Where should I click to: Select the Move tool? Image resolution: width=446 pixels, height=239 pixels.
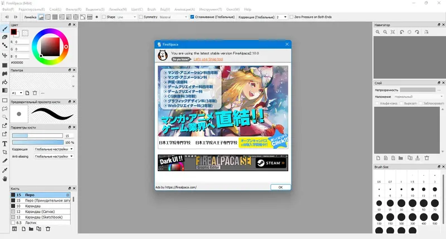pyautogui.click(x=5, y=55)
